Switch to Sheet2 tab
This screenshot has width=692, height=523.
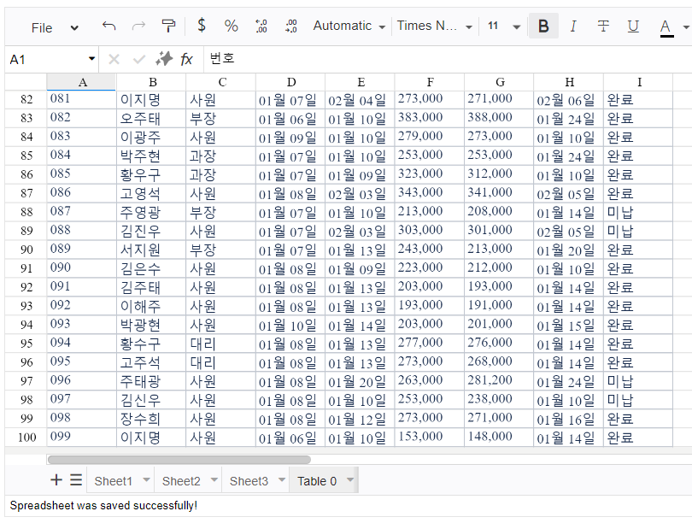tap(181, 480)
